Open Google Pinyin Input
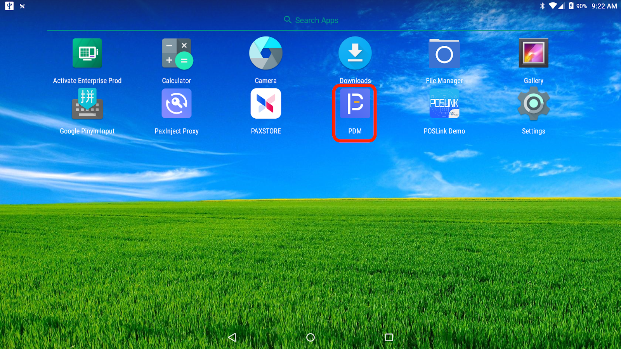The width and height of the screenshot is (621, 349). [87, 104]
